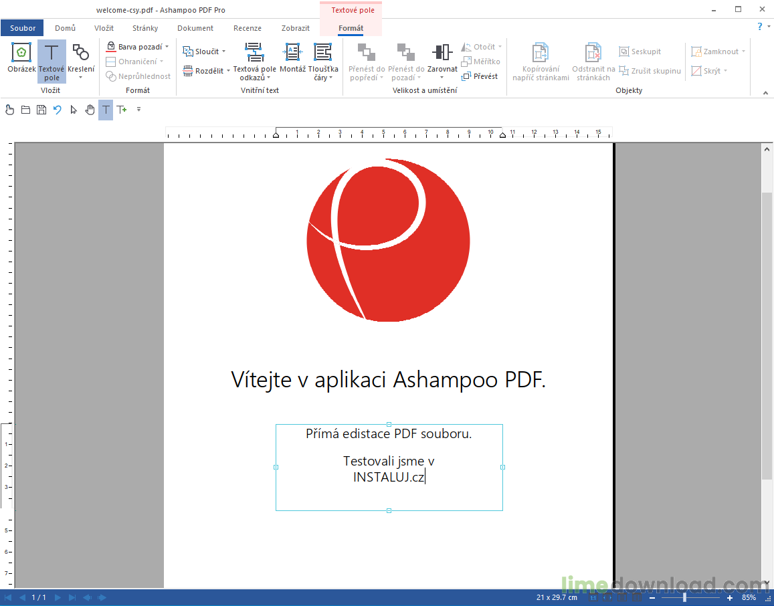774x606 pixels.
Task: Select Textové pole in the Vložit group
Action: tap(52, 60)
